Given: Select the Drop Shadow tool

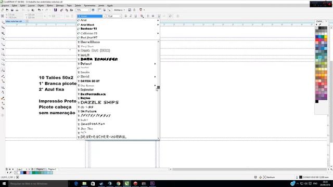Looking at the screenshot, I should (x=3, y=87).
